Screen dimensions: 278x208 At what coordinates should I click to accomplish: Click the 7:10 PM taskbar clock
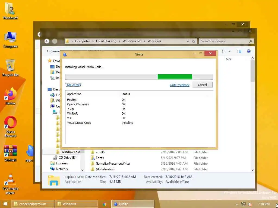(264, 204)
